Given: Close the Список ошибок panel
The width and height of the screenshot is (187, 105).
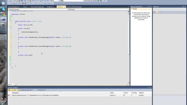Looking at the screenshot, I should click(151, 87).
